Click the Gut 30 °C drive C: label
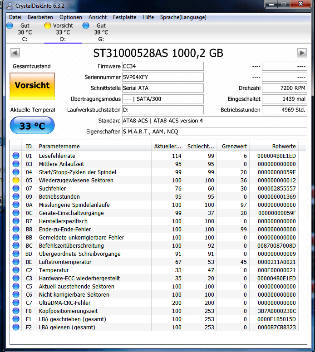315x352 pixels. pos(25,32)
